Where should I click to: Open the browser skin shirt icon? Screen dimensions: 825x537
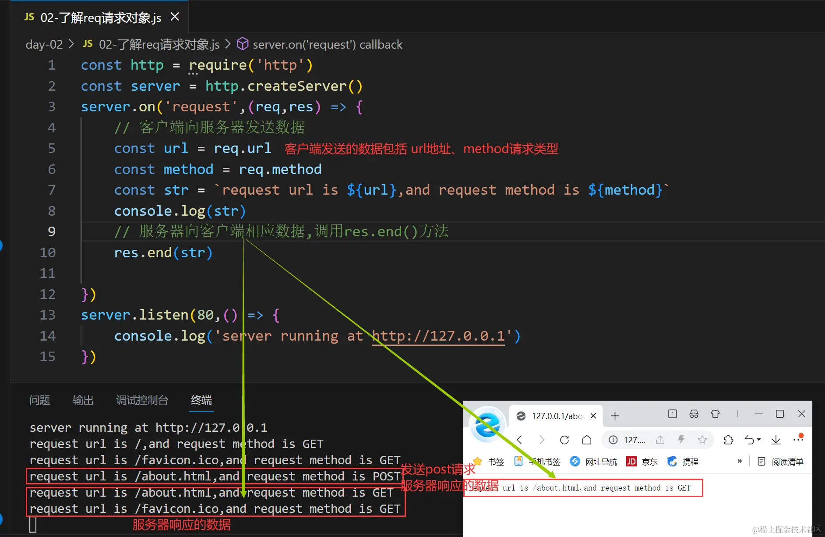pos(716,414)
